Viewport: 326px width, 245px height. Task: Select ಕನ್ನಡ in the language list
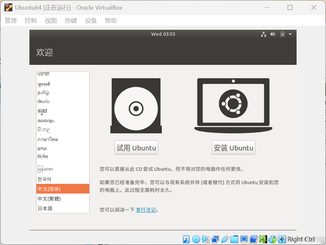pos(63,111)
